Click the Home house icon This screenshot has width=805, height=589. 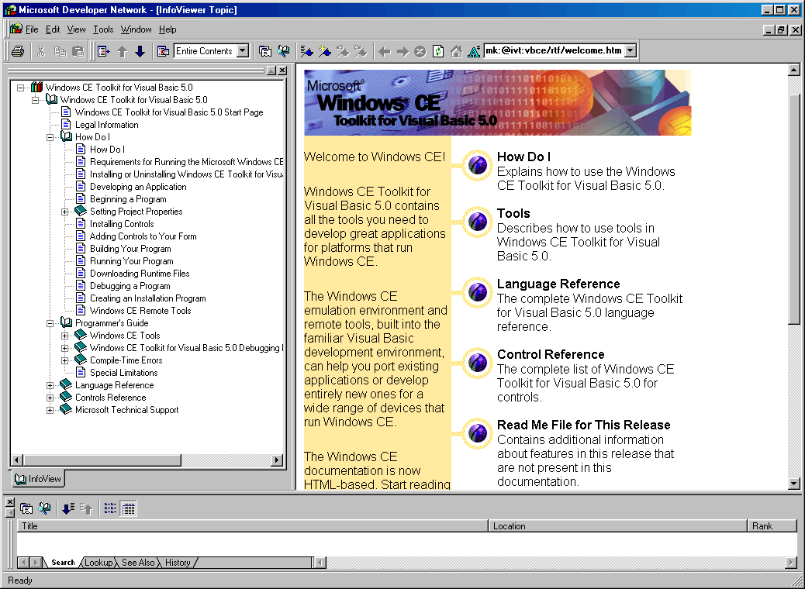456,51
